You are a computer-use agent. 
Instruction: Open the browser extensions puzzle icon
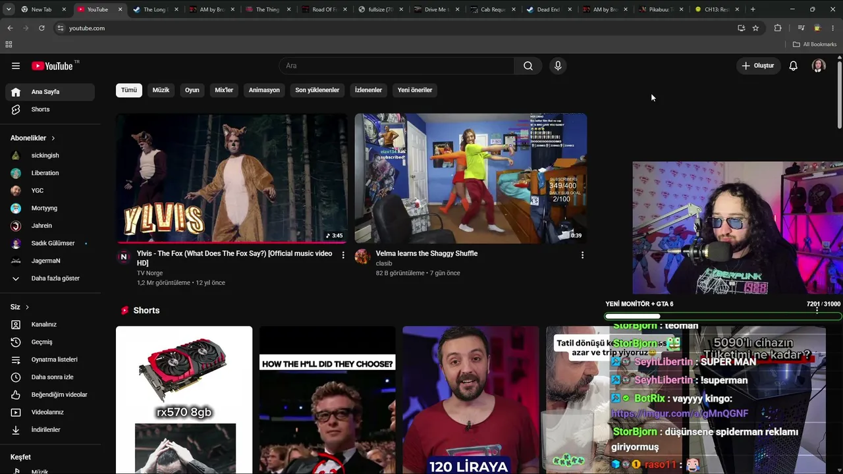pyautogui.click(x=778, y=28)
